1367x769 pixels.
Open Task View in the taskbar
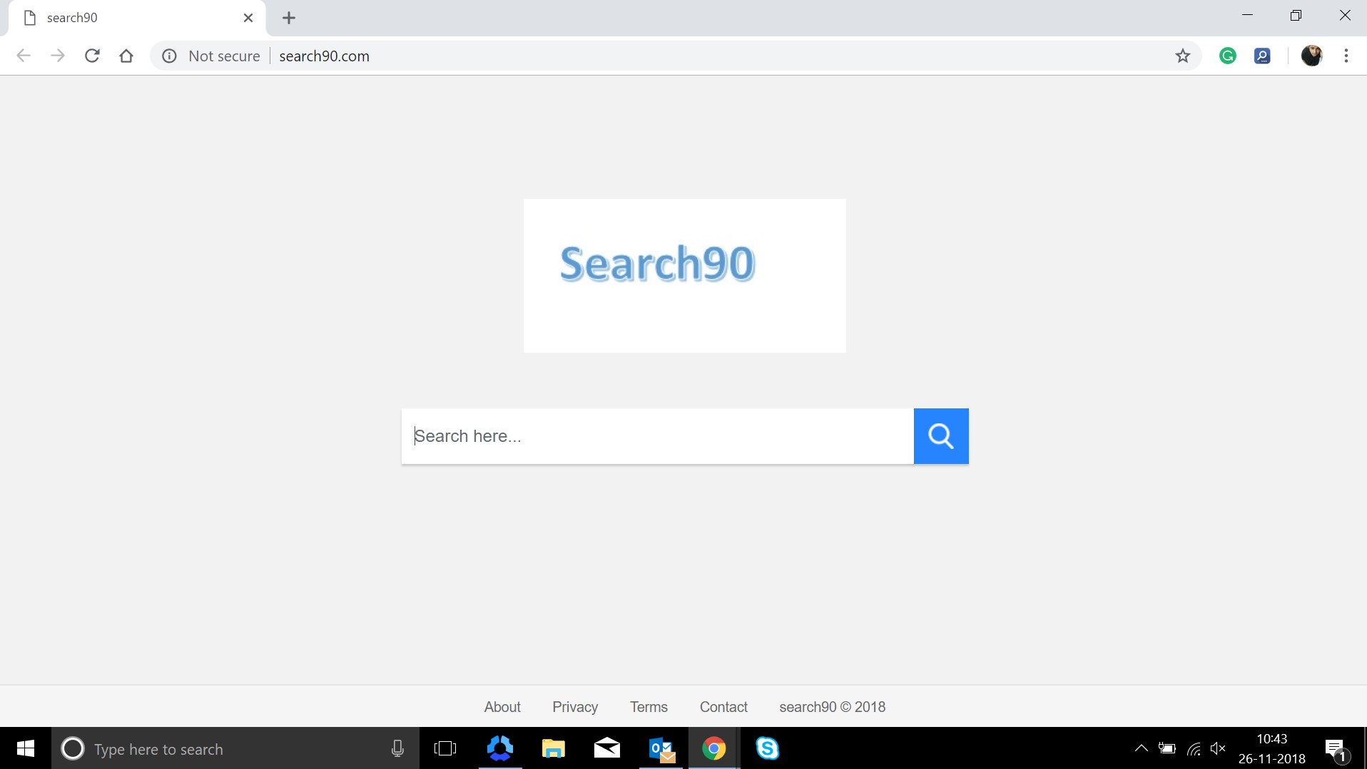tap(445, 748)
